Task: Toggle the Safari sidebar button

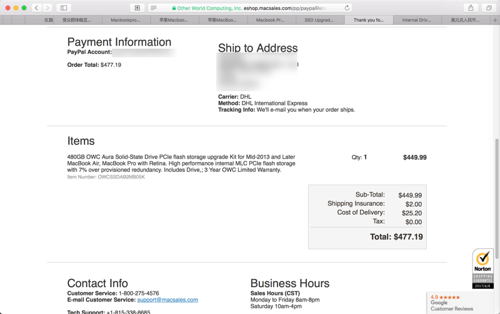Action: (x=64, y=8)
